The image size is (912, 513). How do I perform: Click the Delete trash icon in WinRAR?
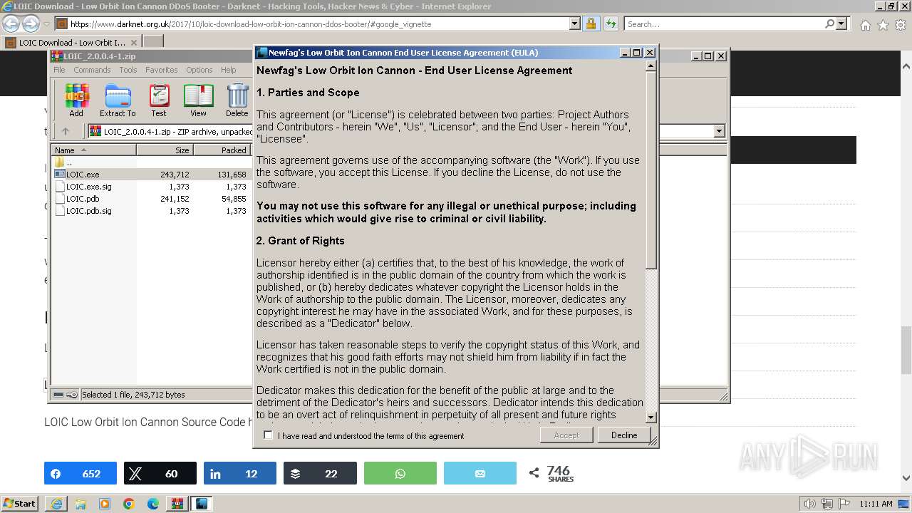coord(237,100)
